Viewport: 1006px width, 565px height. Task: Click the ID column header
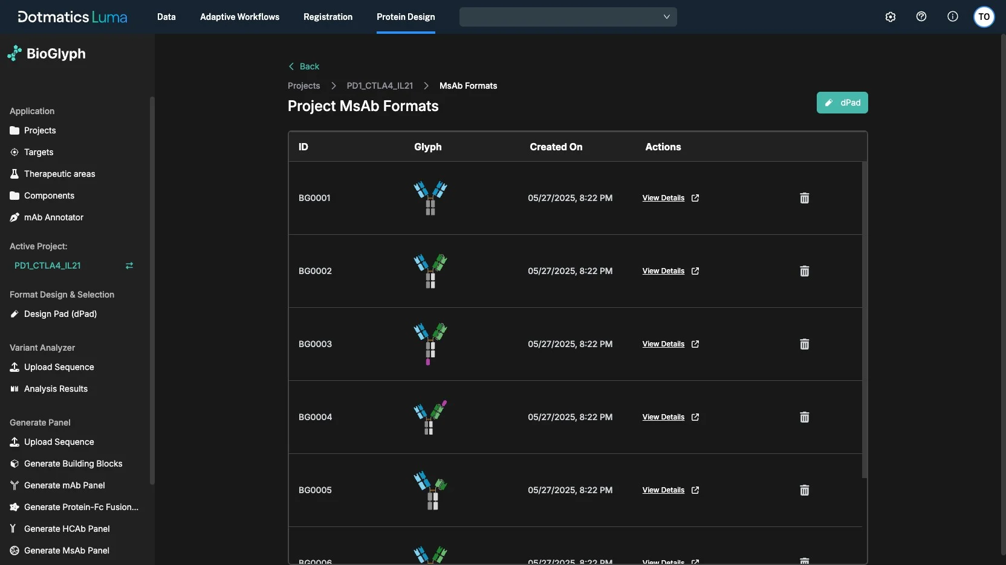pos(303,147)
